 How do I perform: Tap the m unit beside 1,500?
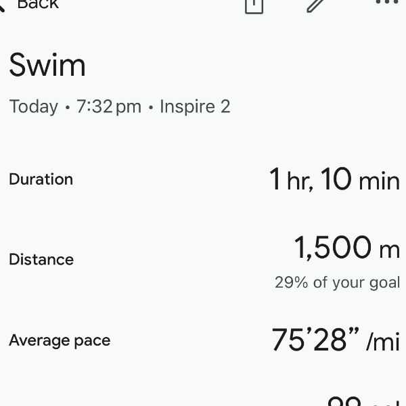pos(389,250)
